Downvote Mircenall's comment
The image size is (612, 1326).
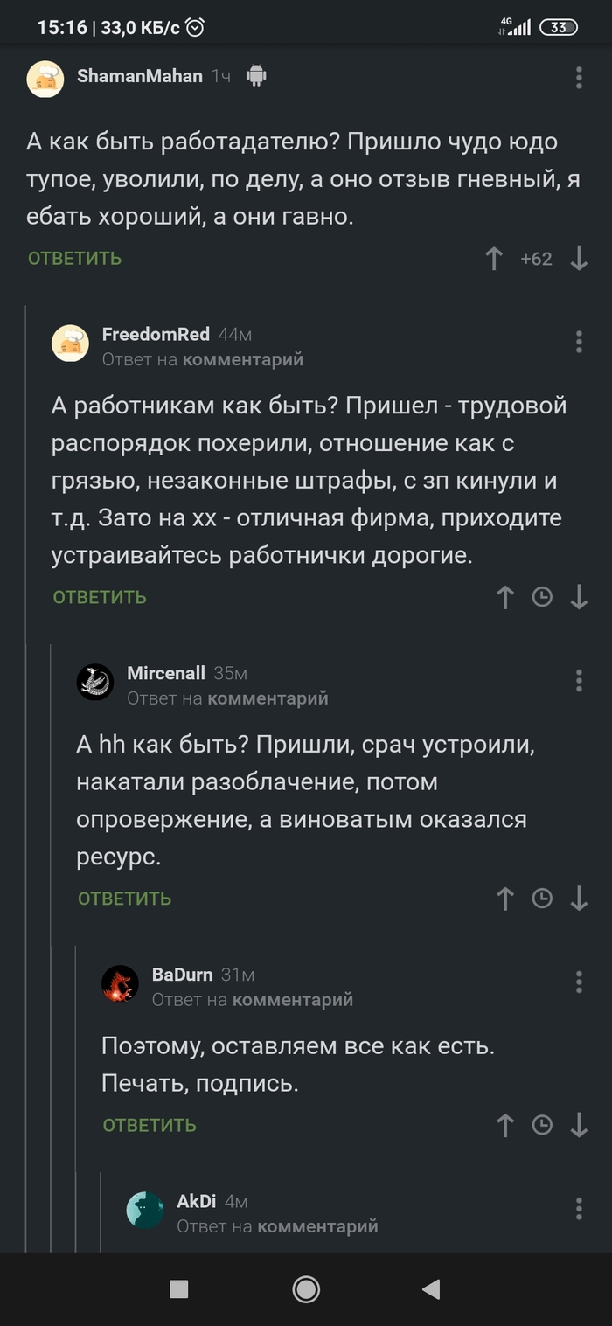579,899
